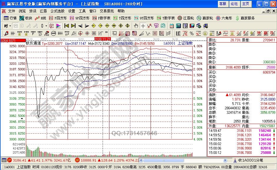This screenshot has width=277, height=170.
Task: Open the 交易委托 menu
Action: (x=107, y=11)
